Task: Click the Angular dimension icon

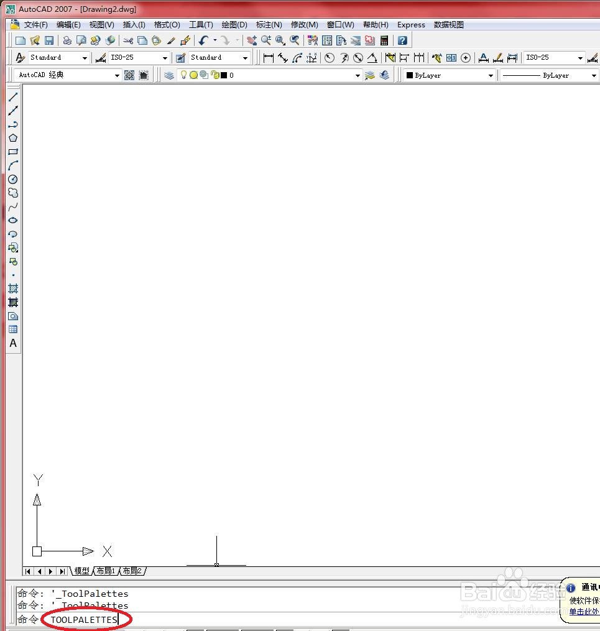Action: coord(372,58)
